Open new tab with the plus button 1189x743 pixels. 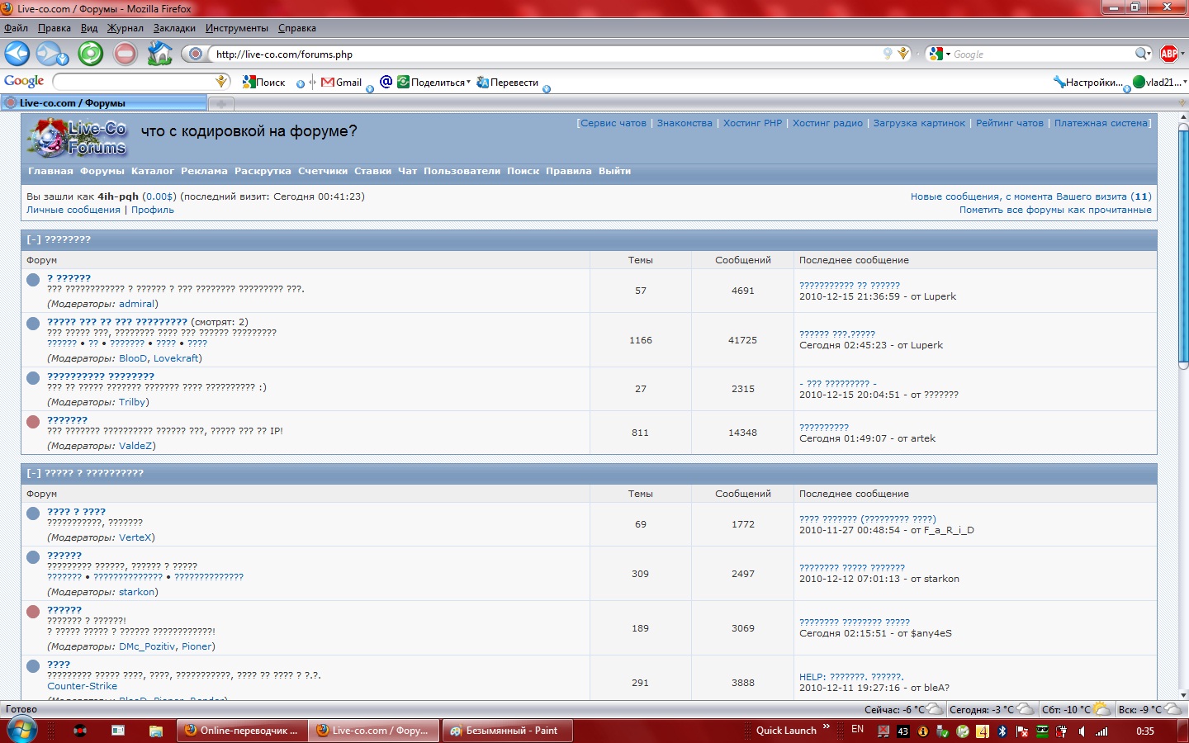(x=221, y=103)
